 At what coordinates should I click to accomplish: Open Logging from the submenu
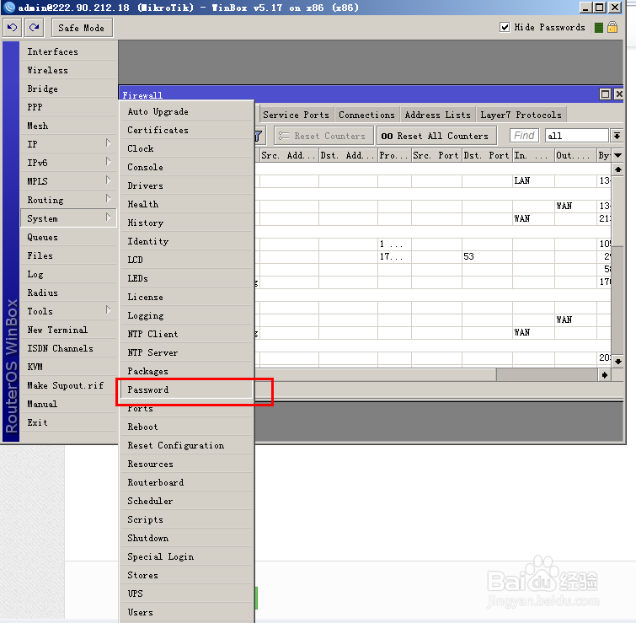pyautogui.click(x=186, y=315)
